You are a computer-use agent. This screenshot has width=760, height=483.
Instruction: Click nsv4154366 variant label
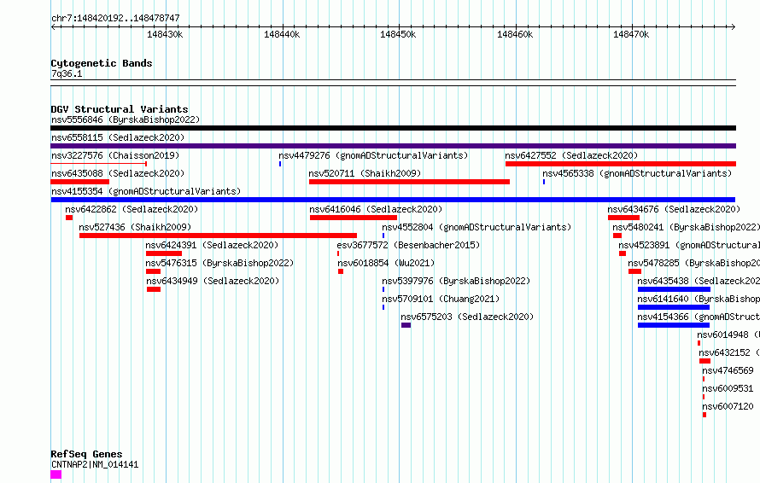click(699, 317)
